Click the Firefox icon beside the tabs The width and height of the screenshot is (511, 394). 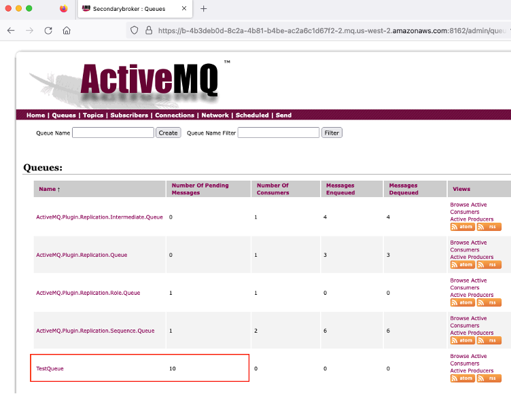(64, 8)
